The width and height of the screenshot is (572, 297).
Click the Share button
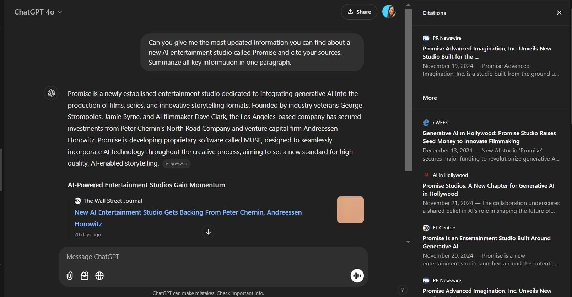(359, 12)
